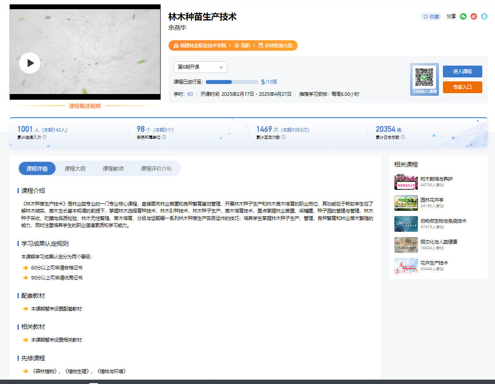Click the 20354 条 log count
Screen dimensions: 495x384
[389, 129]
